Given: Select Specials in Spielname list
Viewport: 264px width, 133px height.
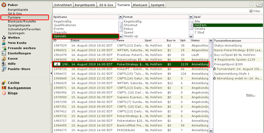Looking at the screenshot, I should (x=86, y=36).
